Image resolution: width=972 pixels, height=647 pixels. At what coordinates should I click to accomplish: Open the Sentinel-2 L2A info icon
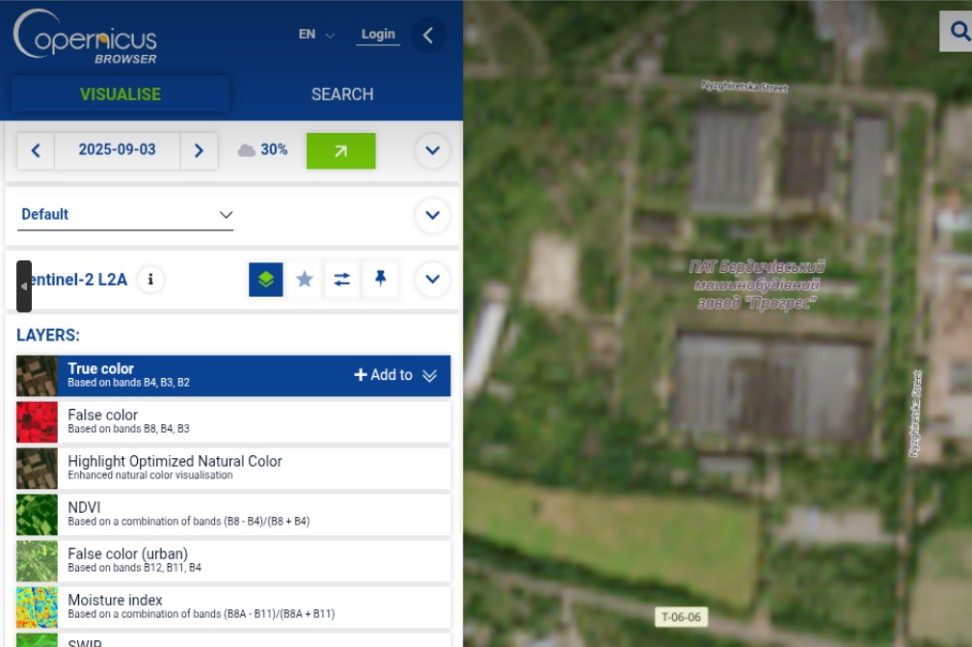click(149, 280)
